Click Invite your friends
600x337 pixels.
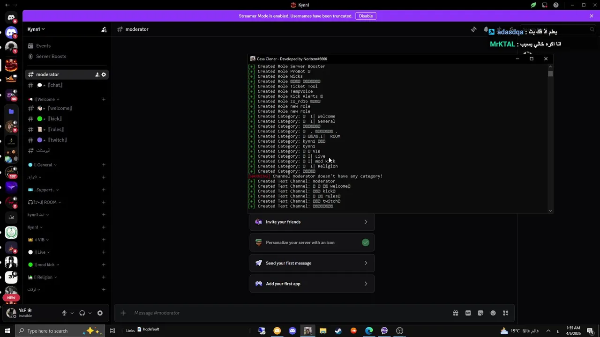pos(312,222)
